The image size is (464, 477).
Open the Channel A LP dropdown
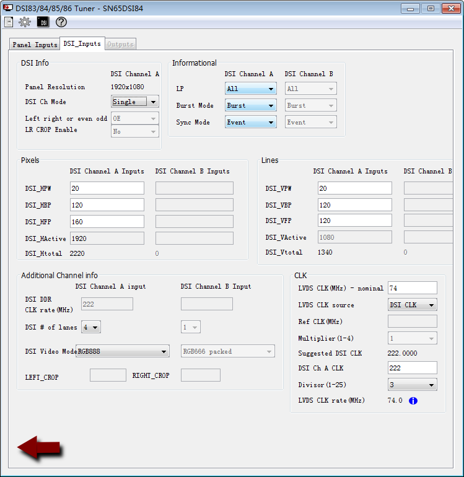tap(251, 89)
